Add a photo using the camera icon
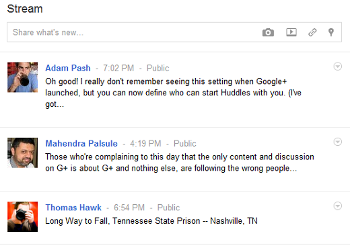Image resolution: width=350 pixels, height=252 pixels. (268, 32)
